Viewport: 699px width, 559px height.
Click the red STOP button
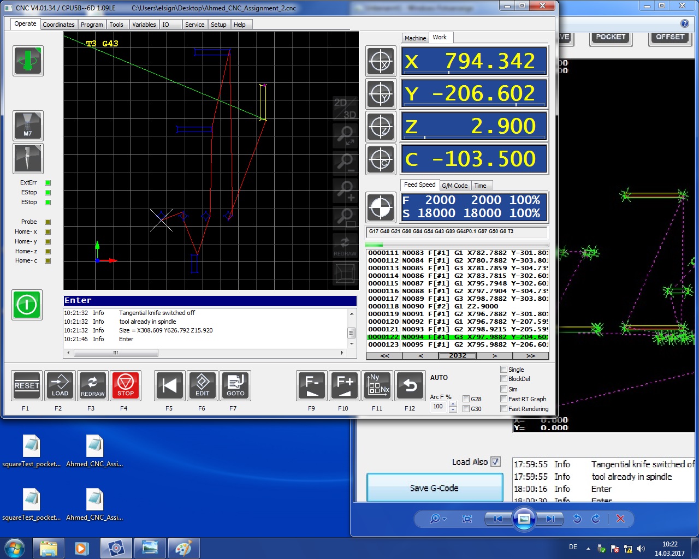click(x=126, y=385)
